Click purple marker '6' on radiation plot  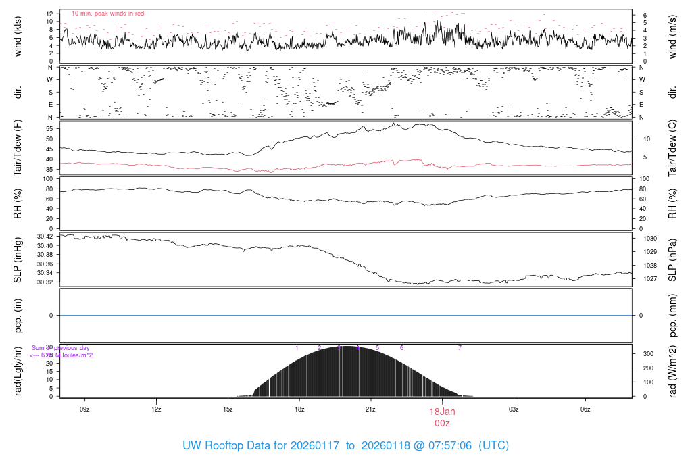coord(401,348)
